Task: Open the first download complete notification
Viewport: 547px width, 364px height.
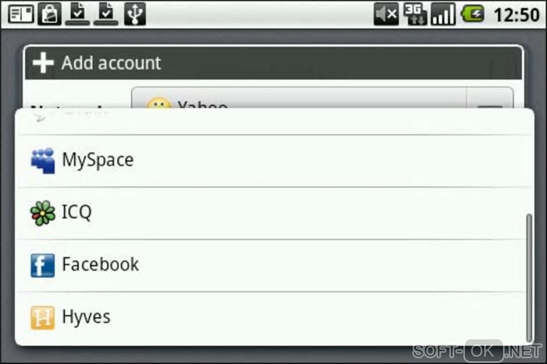Action: point(77,14)
